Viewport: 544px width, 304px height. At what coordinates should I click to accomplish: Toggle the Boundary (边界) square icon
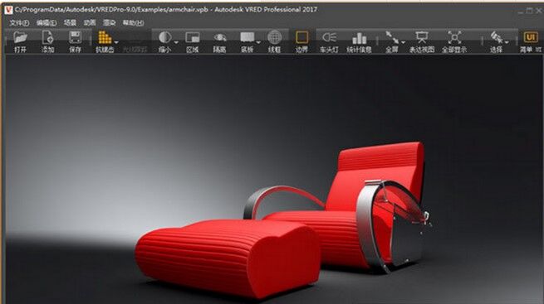(x=301, y=37)
